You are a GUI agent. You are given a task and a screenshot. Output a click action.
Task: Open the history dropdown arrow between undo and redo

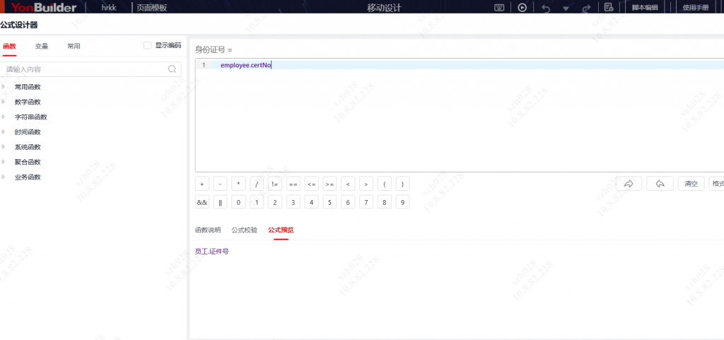[x=566, y=8]
